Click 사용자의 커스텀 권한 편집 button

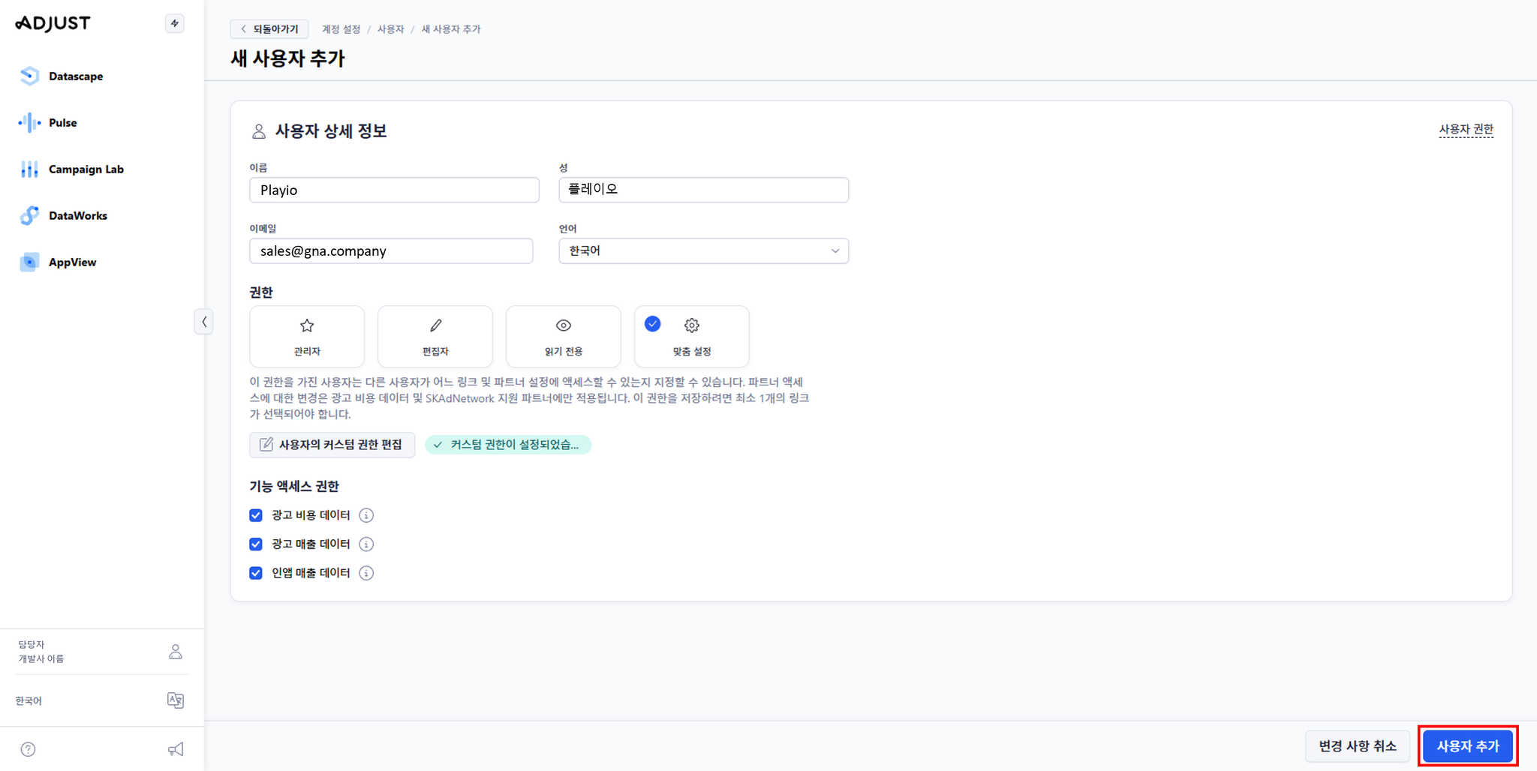332,445
